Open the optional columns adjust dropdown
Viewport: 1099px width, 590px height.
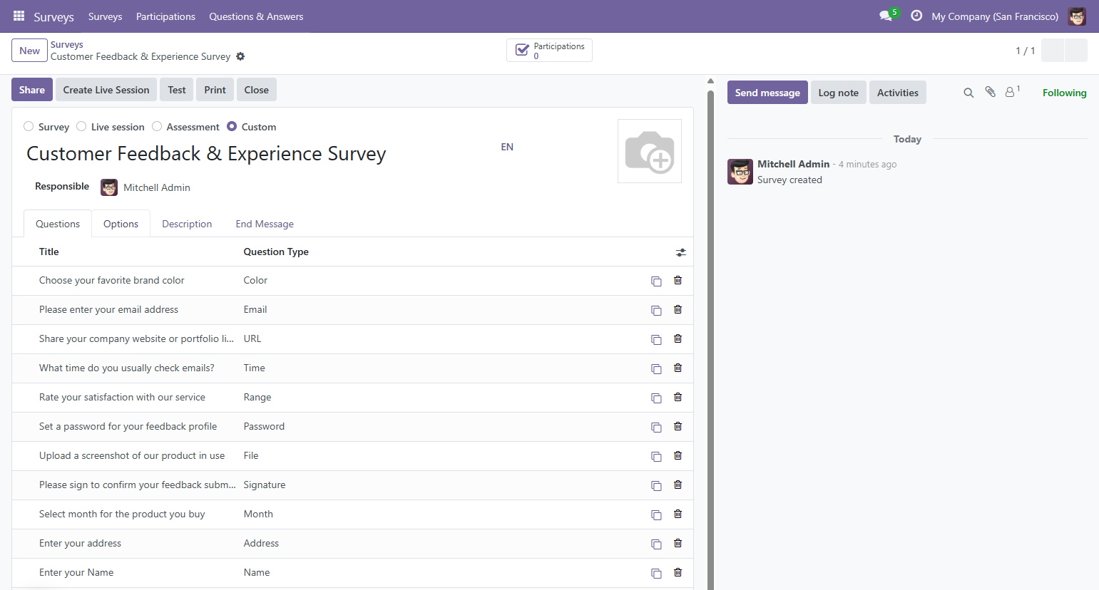point(681,252)
